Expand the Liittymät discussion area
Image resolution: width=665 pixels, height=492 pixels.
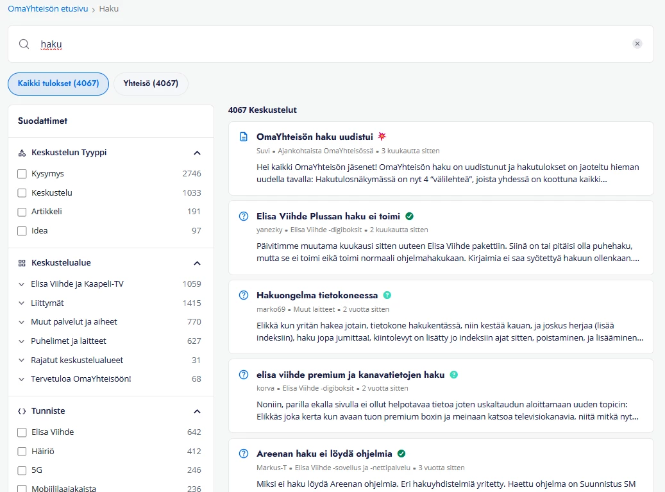22,303
